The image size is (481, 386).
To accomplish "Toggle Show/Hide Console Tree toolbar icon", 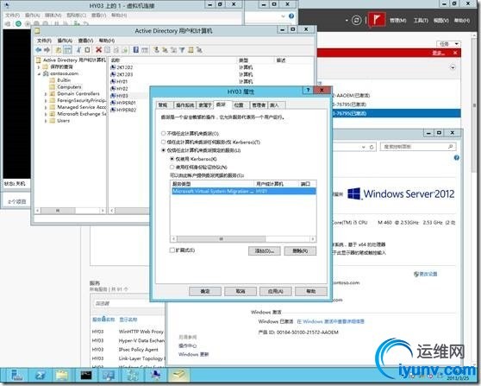I will point(67,50).
